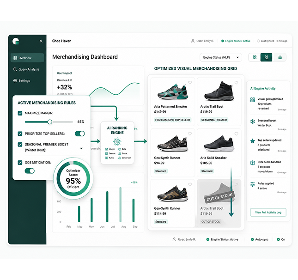Click the OUT OF STOCK tag under Arctic Trail Boot
298x280 pixels.
click(x=211, y=222)
